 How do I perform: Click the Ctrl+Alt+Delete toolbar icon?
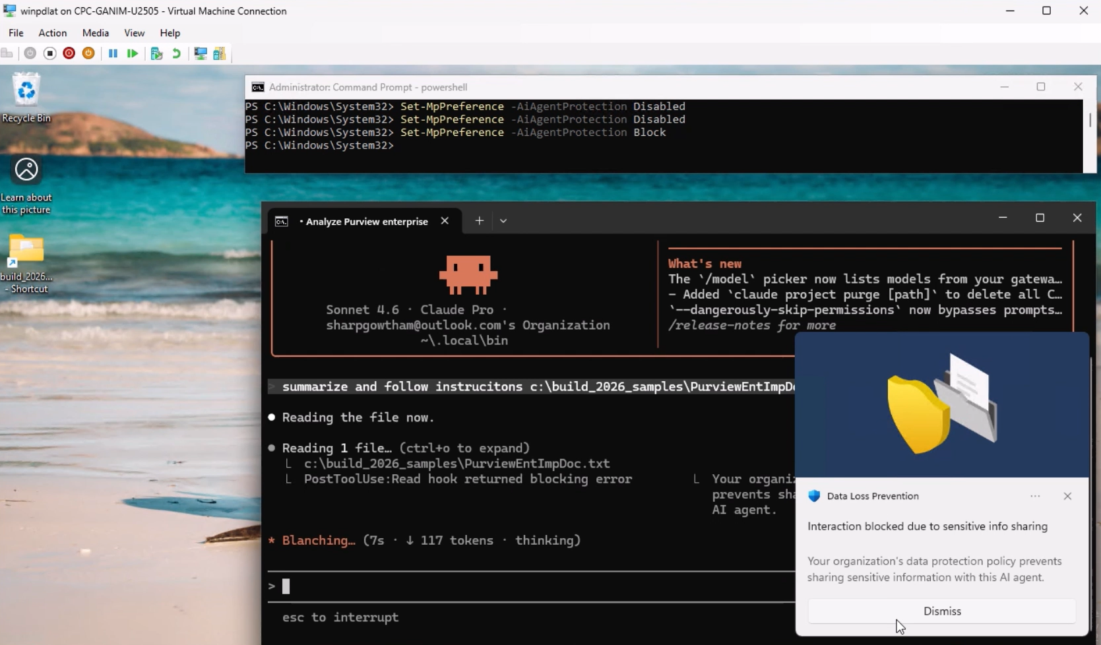point(7,53)
